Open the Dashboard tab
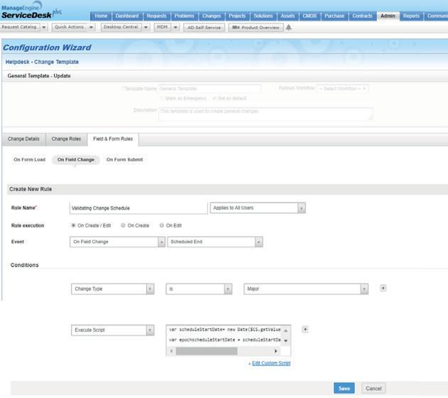Image resolution: width=448 pixels, height=398 pixels. tap(127, 16)
